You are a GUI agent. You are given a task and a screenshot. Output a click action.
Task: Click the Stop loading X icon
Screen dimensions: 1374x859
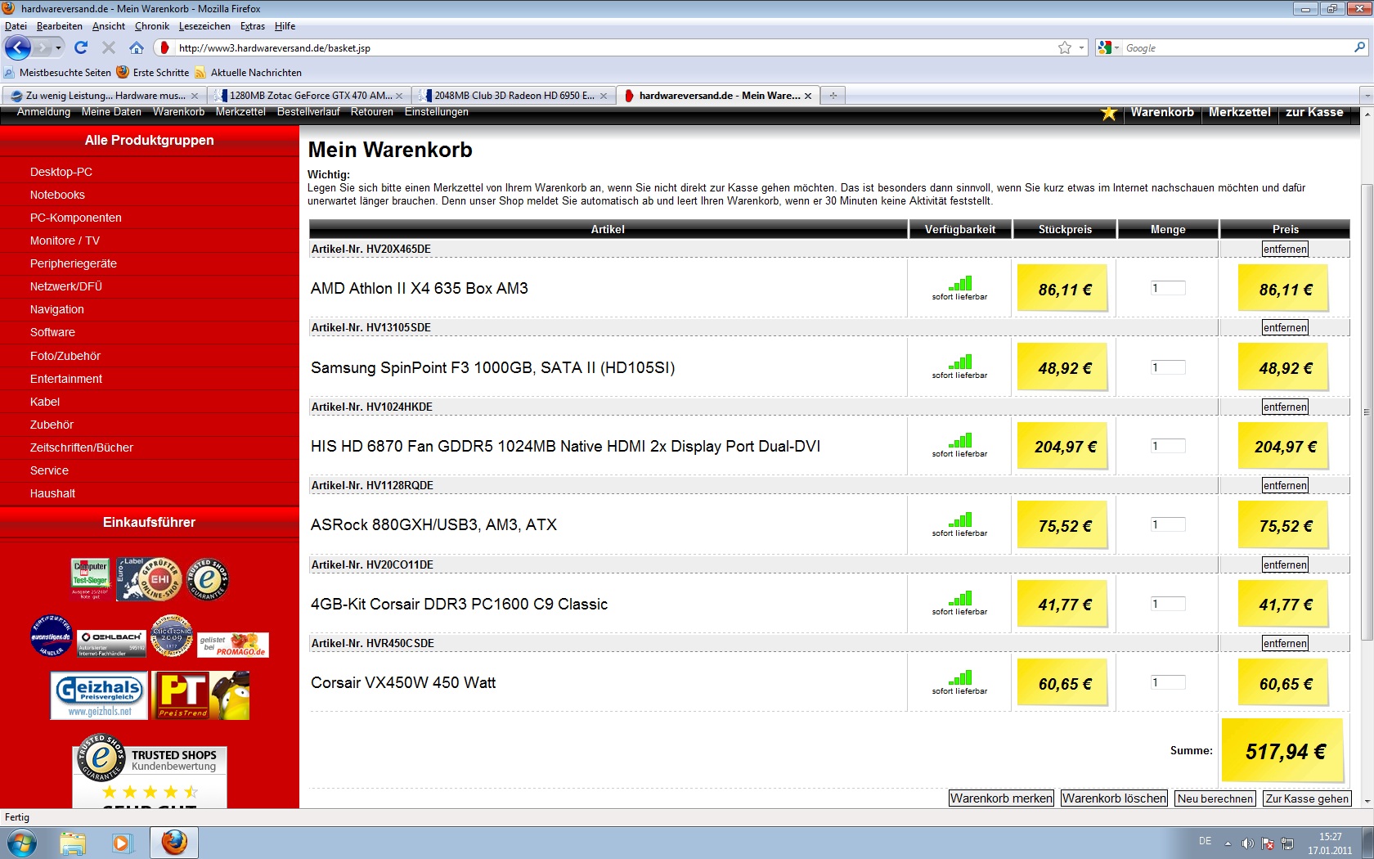pos(109,47)
